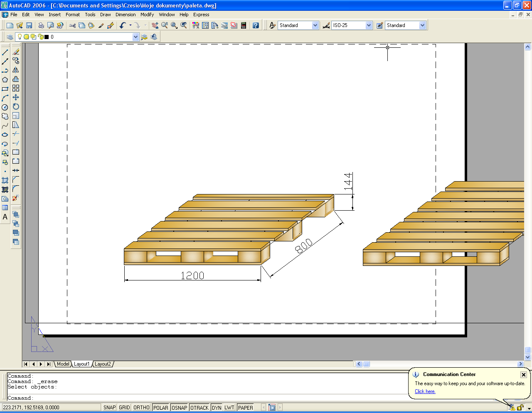The height and width of the screenshot is (413, 532).
Task: Open the Dimension menu
Action: (125, 15)
